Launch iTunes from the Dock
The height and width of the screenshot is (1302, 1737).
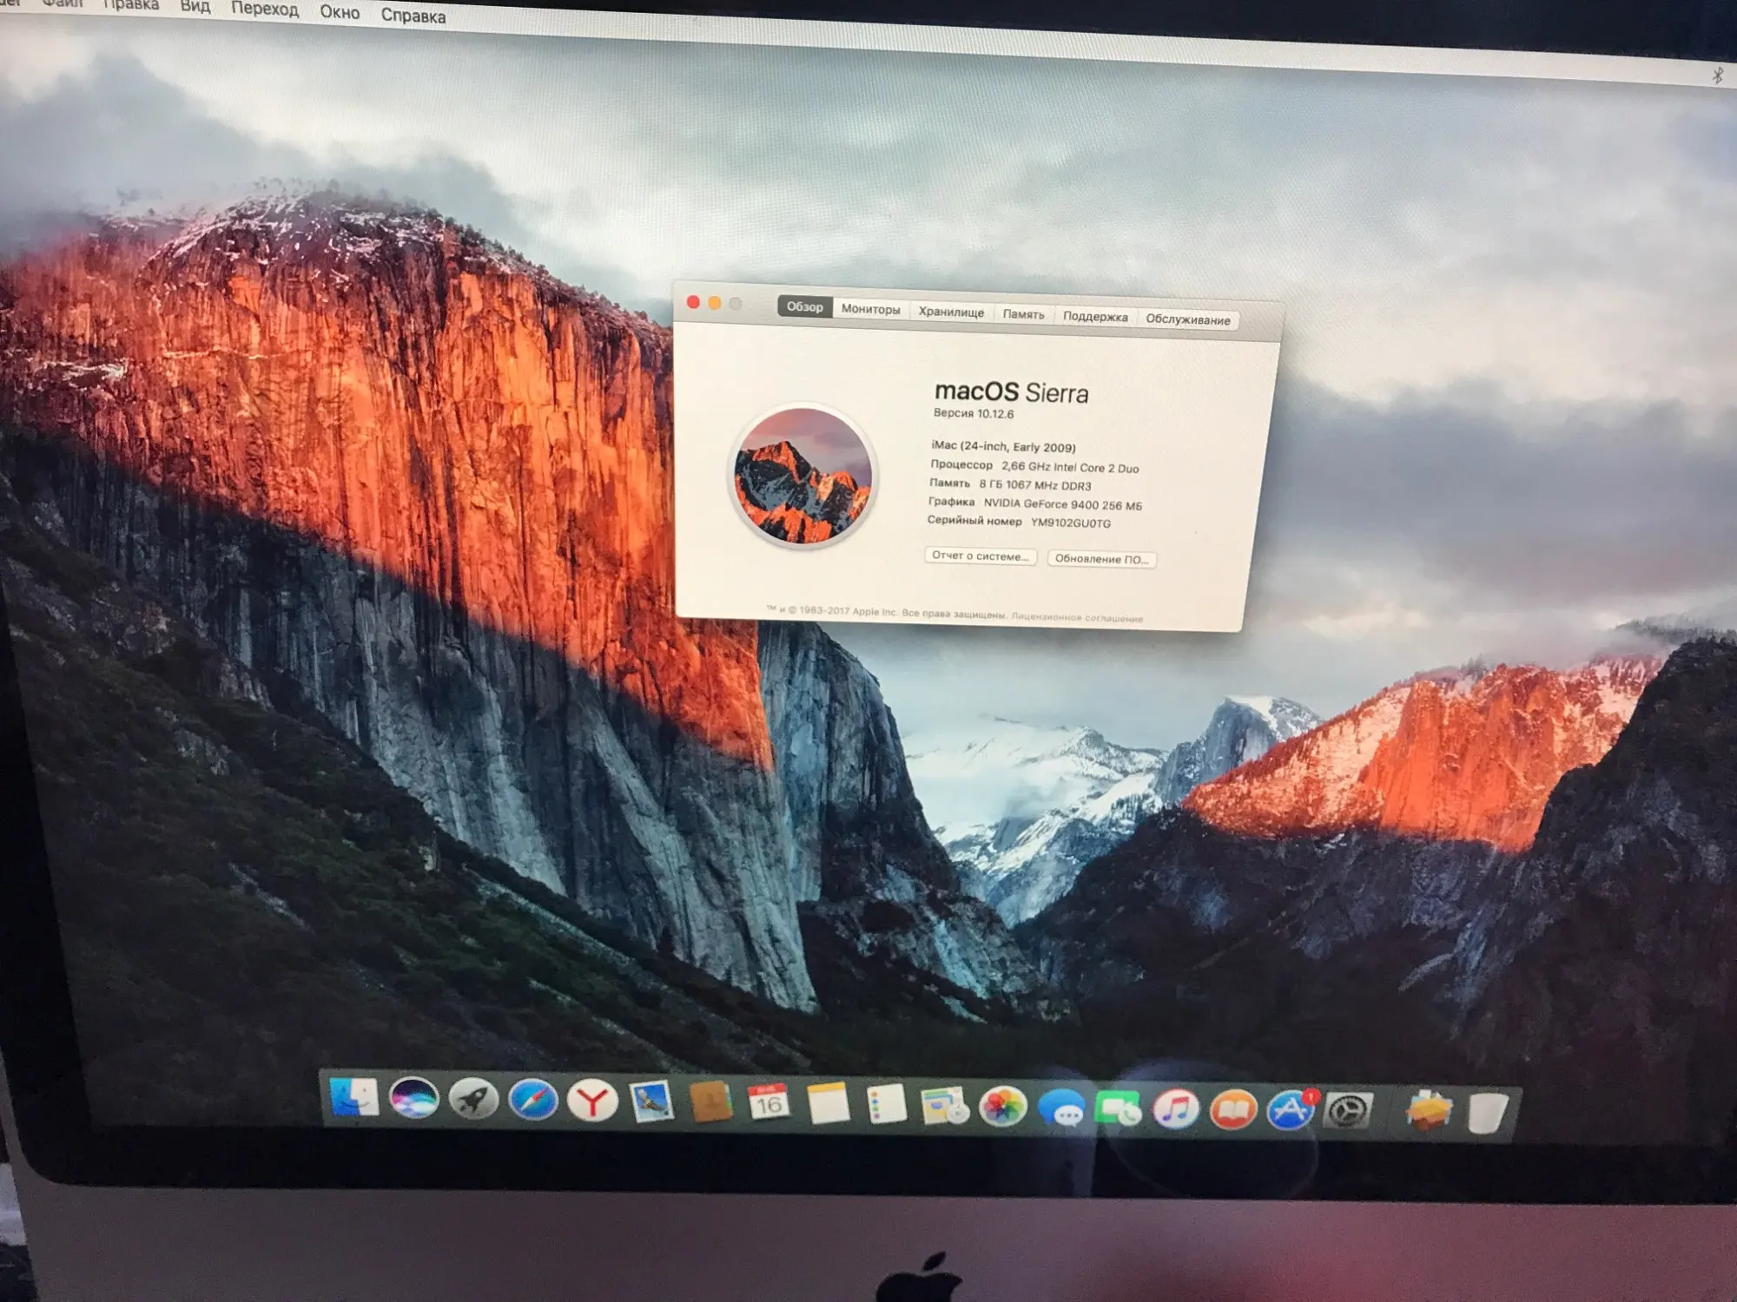pos(1175,1109)
